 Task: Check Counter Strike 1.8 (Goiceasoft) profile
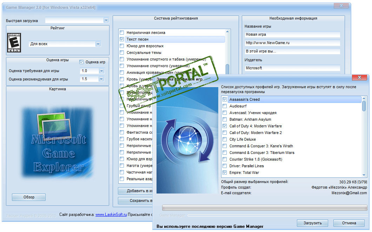click(225, 159)
